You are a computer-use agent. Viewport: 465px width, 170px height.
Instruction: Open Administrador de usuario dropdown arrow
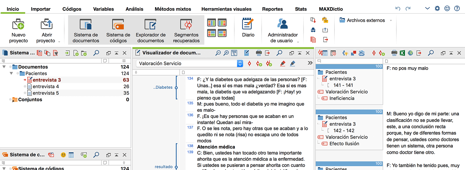point(298,42)
